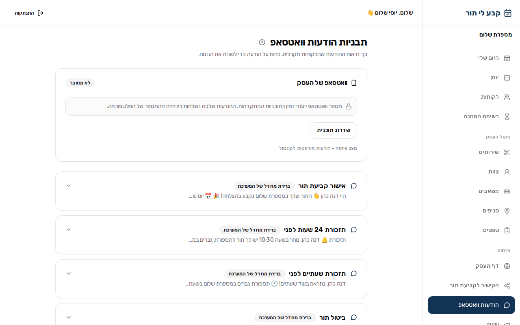The width and height of the screenshot is (520, 325).
Task: Open הקישור לקביעת תור in the sidebar
Action: coord(471,286)
